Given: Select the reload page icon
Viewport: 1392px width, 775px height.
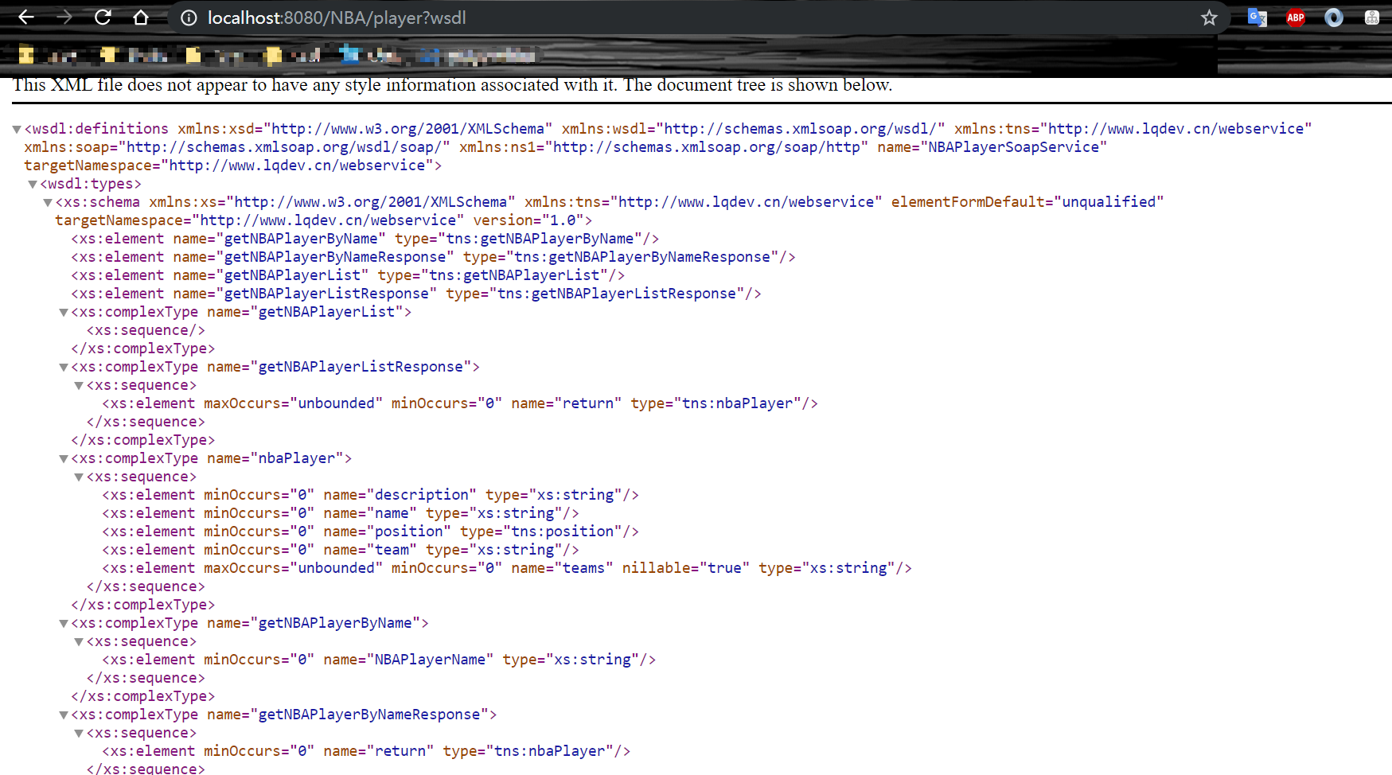Looking at the screenshot, I should click(x=103, y=17).
